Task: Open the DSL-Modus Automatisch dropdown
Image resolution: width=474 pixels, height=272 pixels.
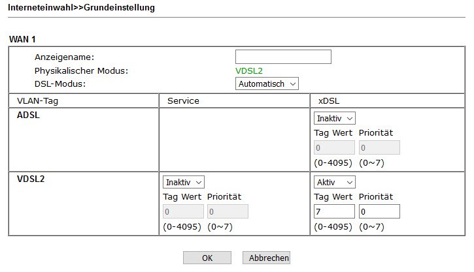Action: point(267,83)
